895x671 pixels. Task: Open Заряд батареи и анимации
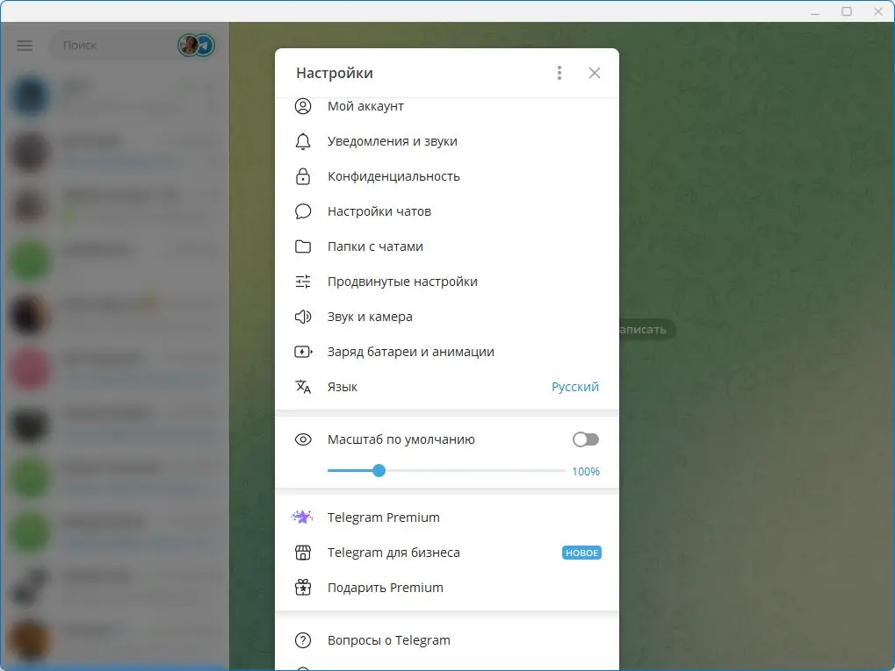pyautogui.click(x=447, y=352)
